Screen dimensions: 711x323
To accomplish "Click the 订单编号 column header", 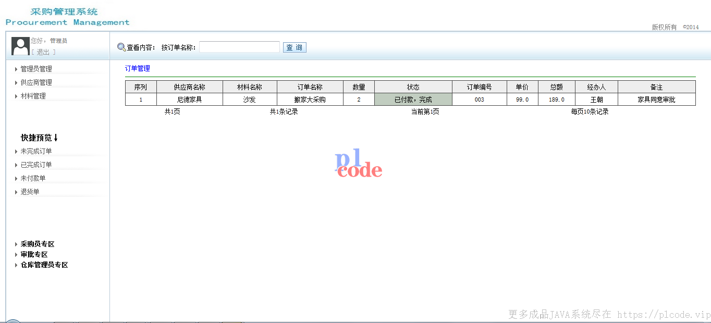I will tap(480, 87).
